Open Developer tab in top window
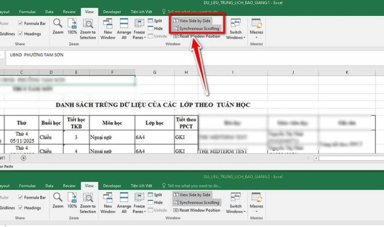The width and height of the screenshot is (384, 227). tap(112, 12)
